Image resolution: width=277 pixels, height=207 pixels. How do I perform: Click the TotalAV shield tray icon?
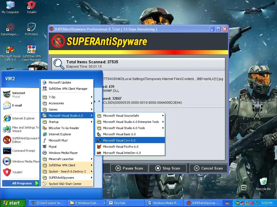(252, 203)
